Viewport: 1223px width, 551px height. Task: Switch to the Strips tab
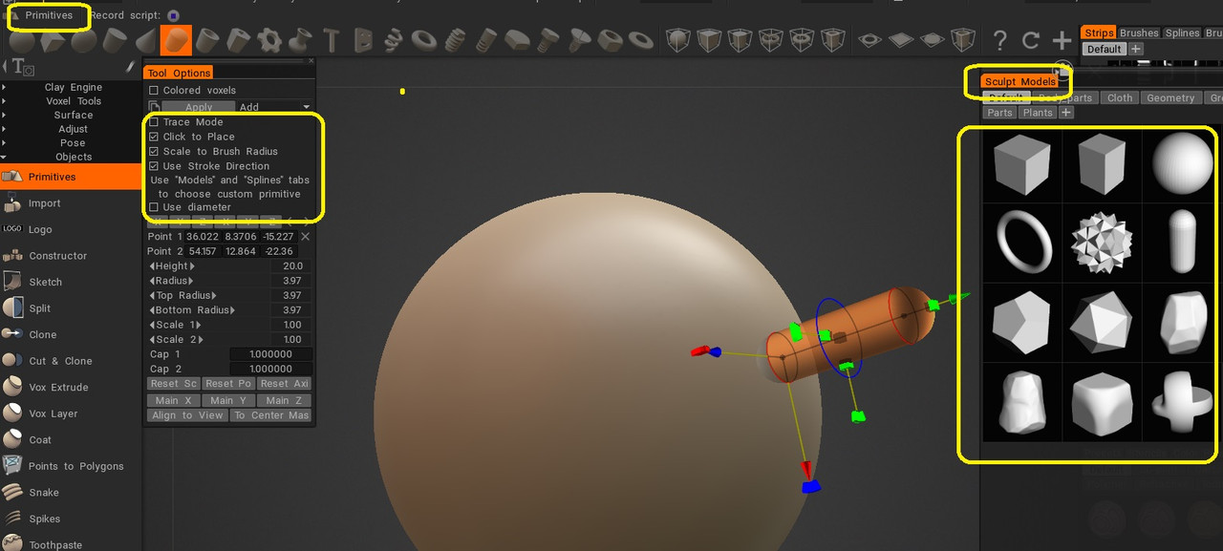tap(1099, 32)
